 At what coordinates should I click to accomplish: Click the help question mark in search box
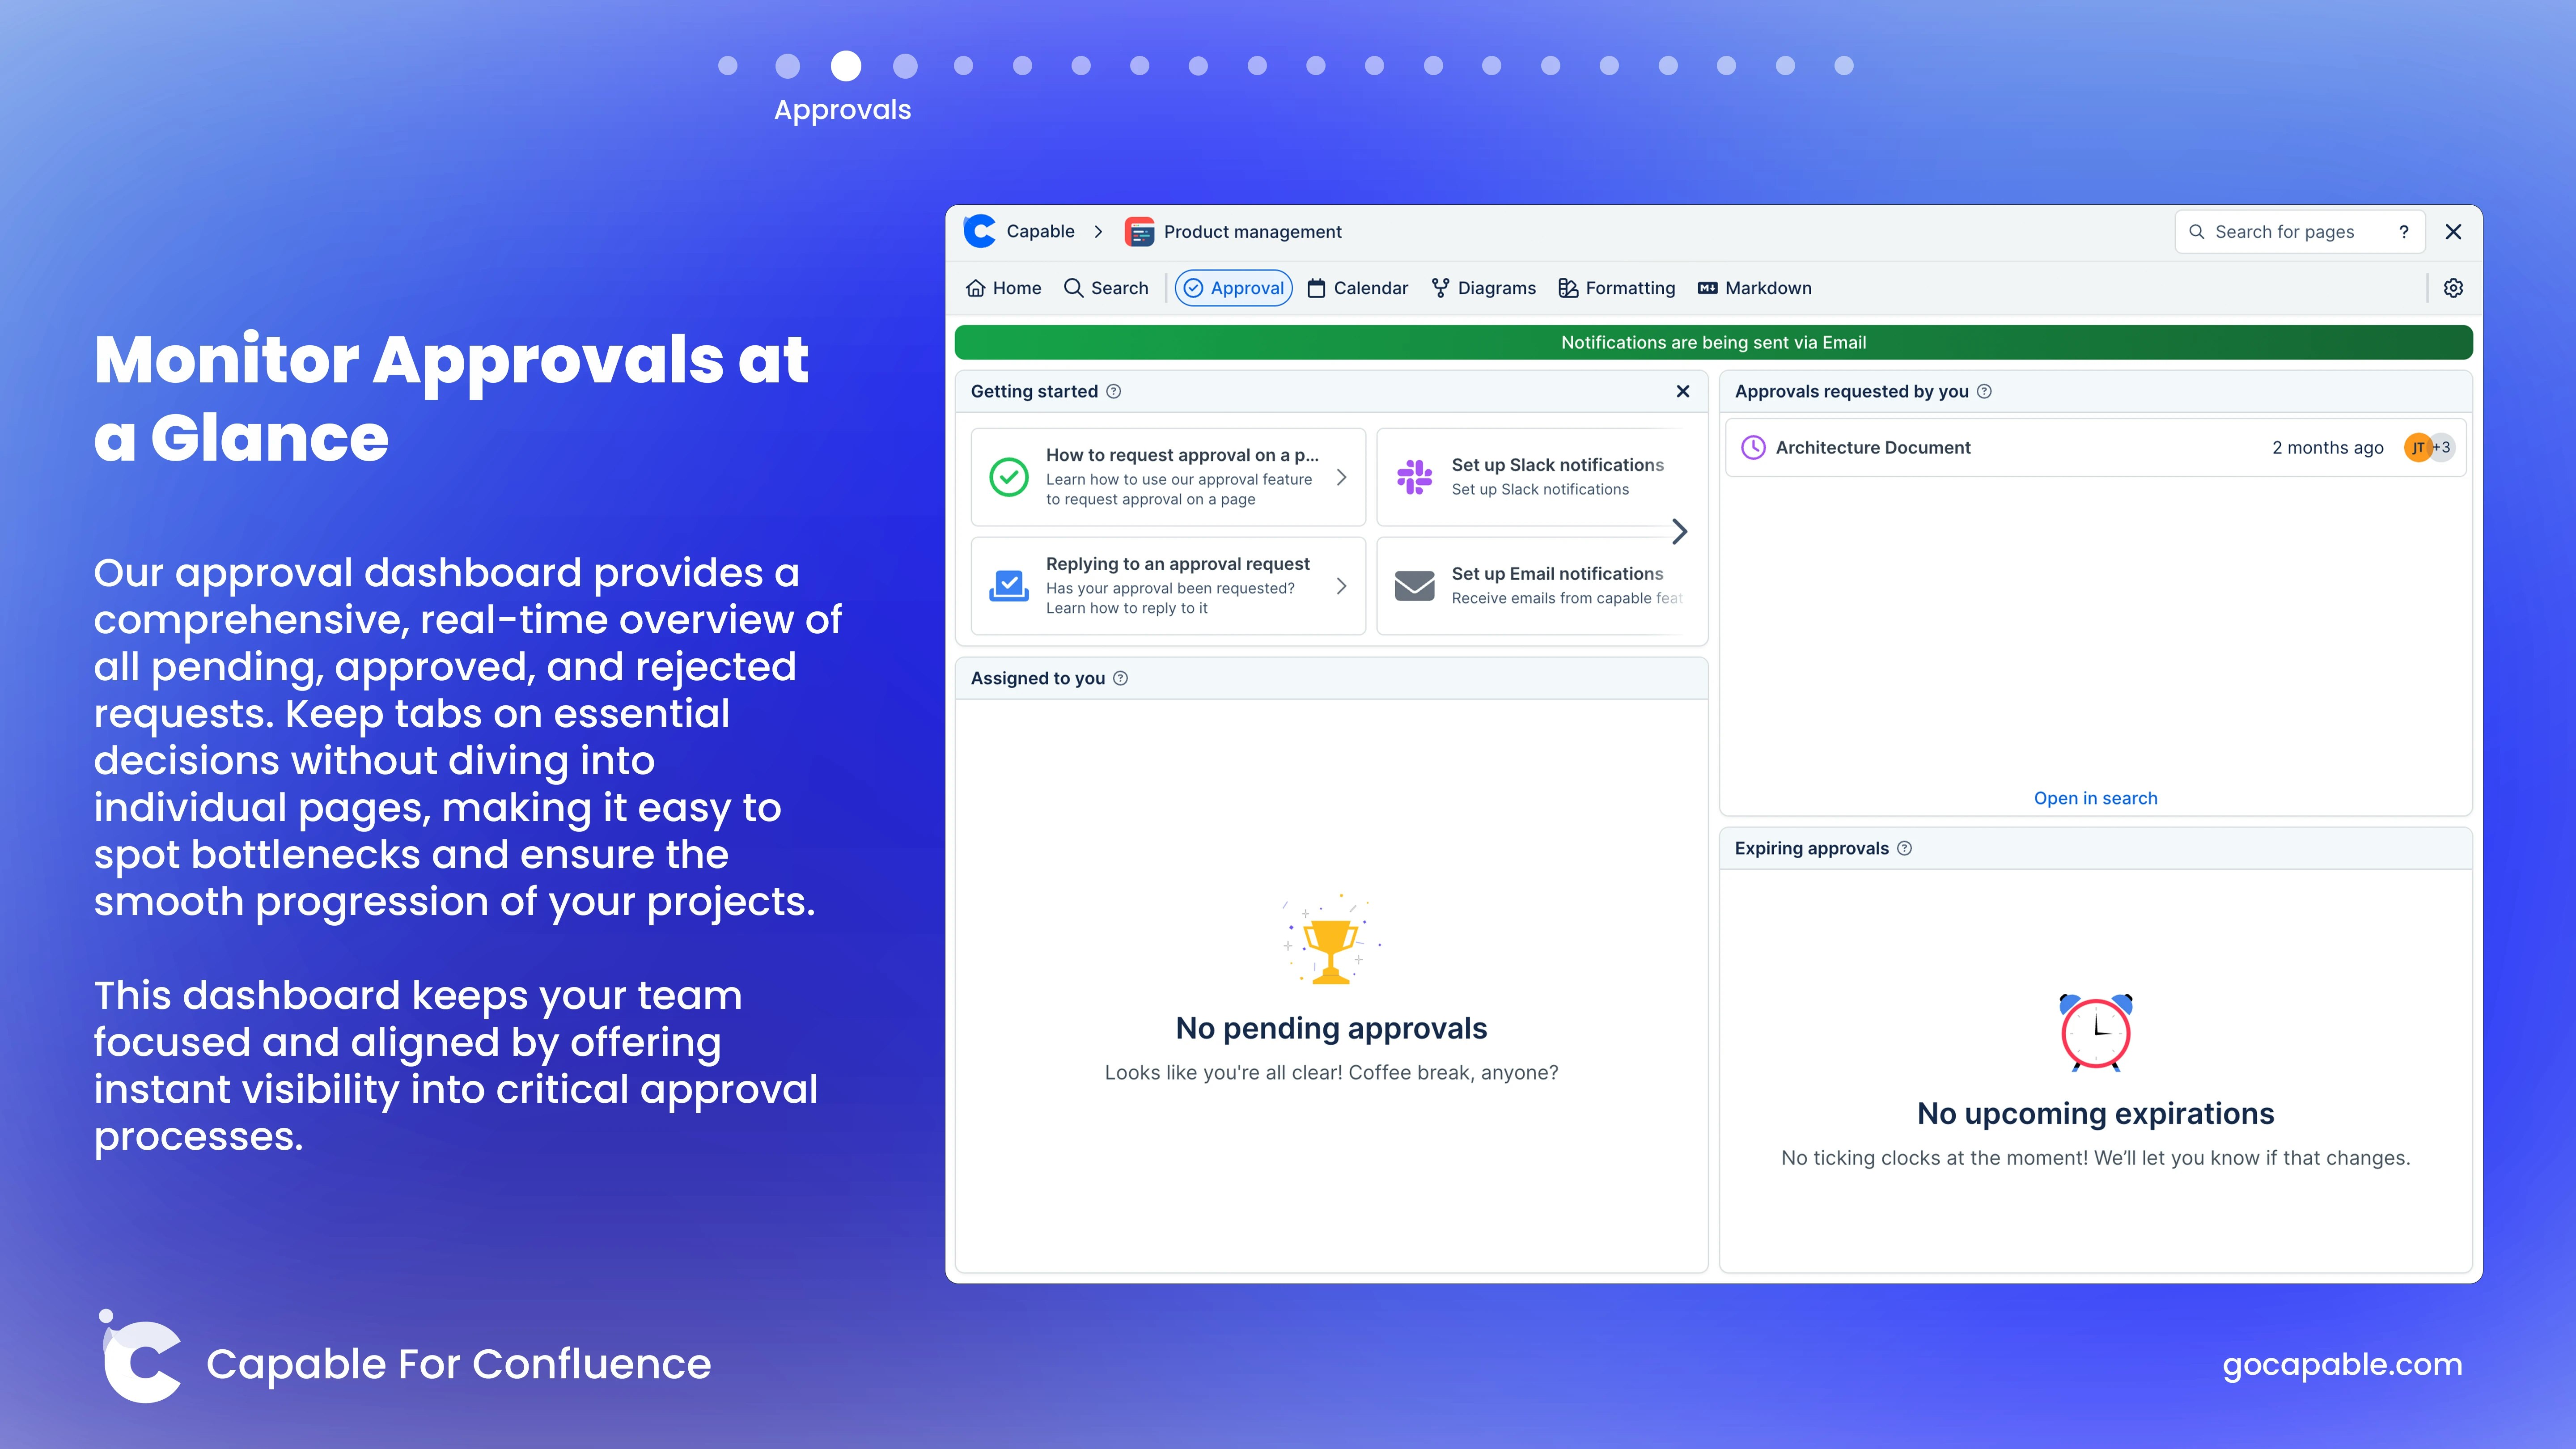click(x=2404, y=232)
